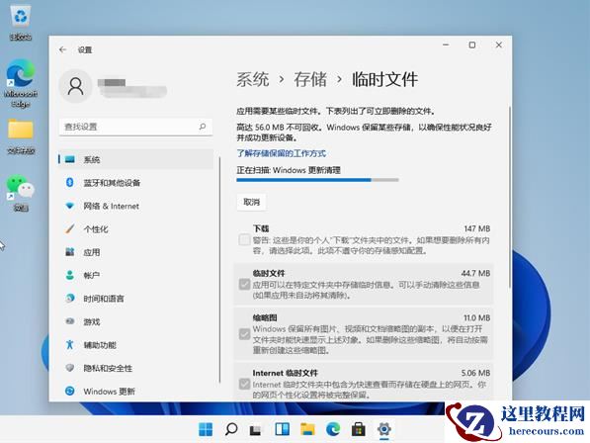Click the 5.06 MB size value
Screen dimensions: 590x443
tap(475, 373)
